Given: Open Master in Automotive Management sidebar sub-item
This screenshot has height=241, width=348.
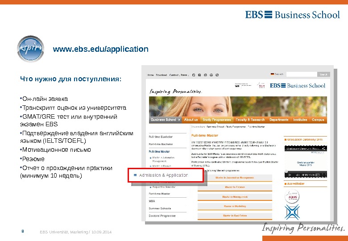Looking at the screenshot, I should pyautogui.click(x=163, y=159).
